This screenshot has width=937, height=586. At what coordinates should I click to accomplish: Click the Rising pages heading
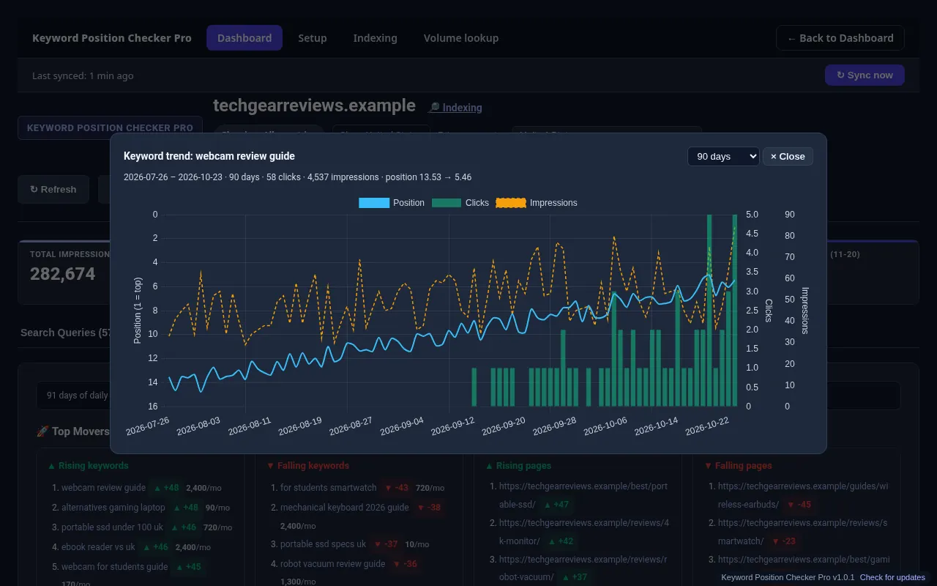pos(518,466)
